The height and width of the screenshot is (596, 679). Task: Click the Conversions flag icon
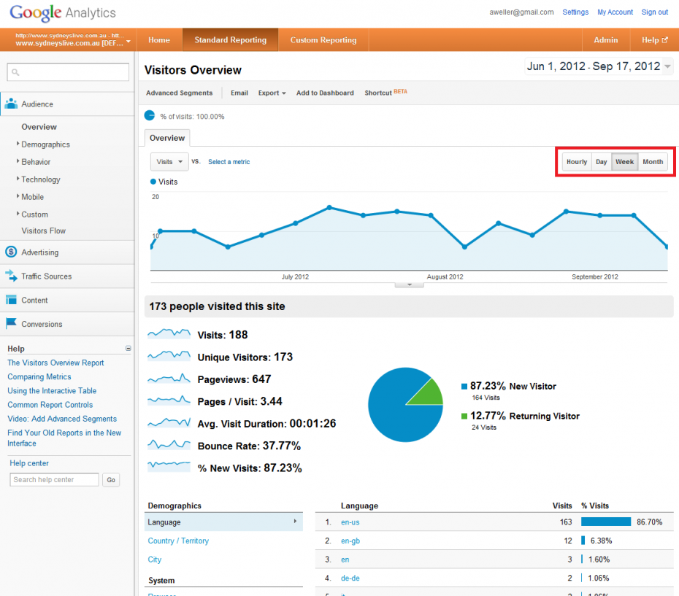tap(12, 324)
